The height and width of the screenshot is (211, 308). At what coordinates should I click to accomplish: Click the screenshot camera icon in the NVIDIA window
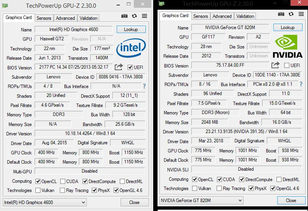coord(281,14)
